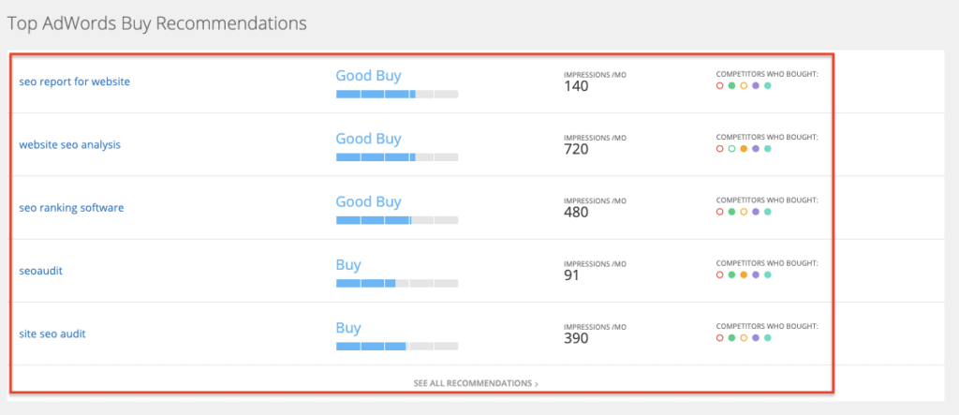Click teal competitor dot in seo ranking software row

[x=768, y=212]
